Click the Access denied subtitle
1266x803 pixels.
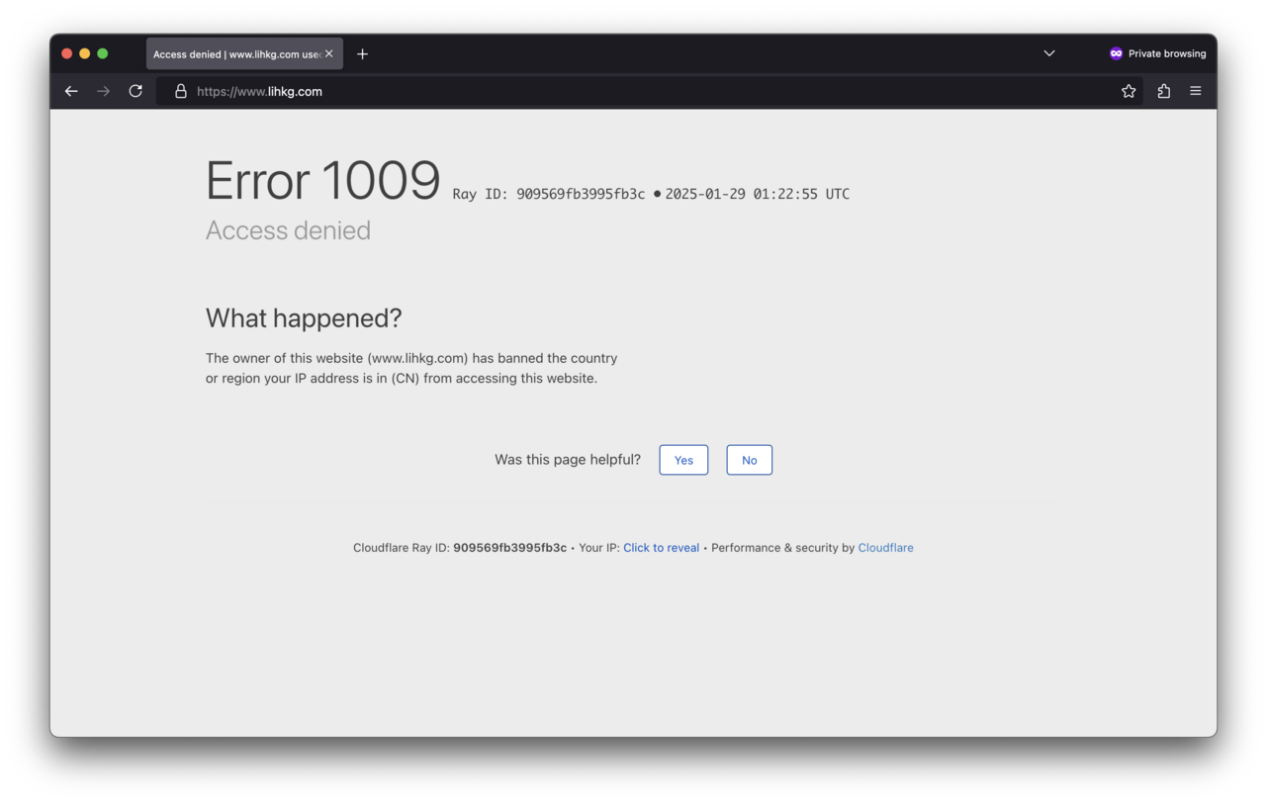[x=288, y=230]
